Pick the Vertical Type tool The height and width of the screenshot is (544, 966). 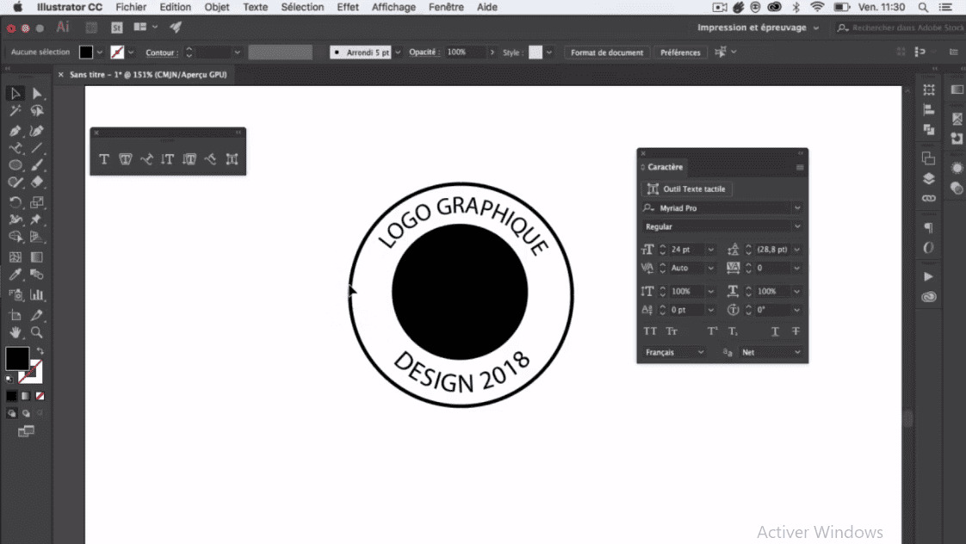[167, 159]
